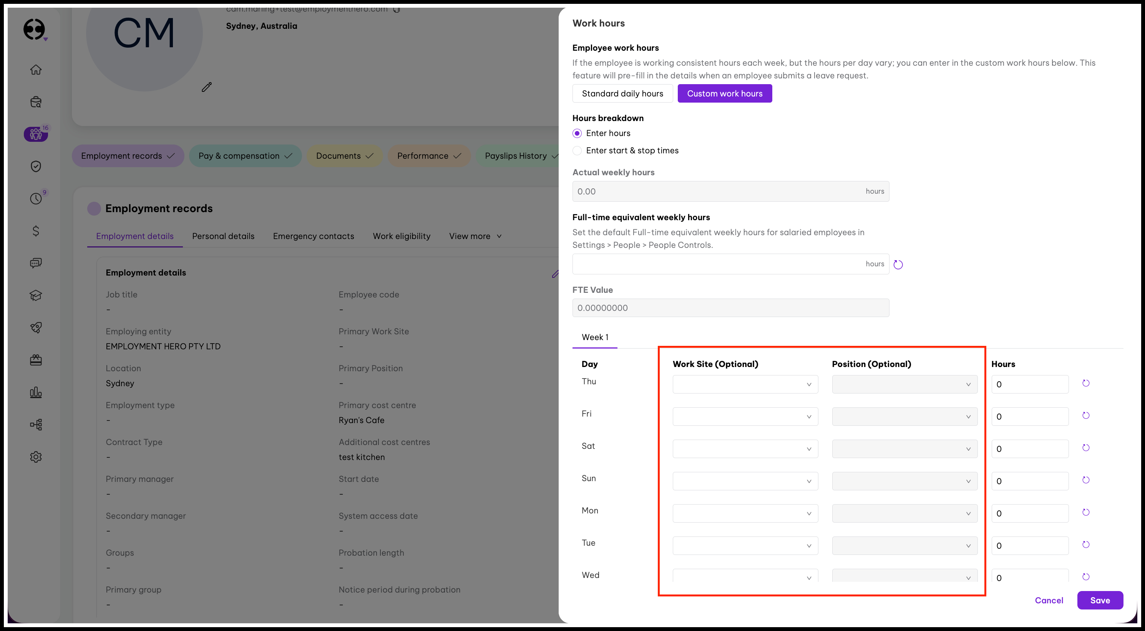This screenshot has height=631, width=1145.
Task: Click the bar chart reports icon
Action: (36, 392)
